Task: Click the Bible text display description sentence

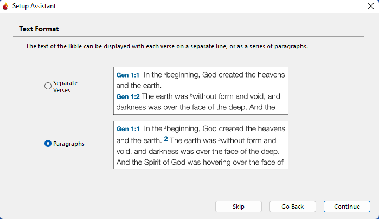Action: coord(167,47)
